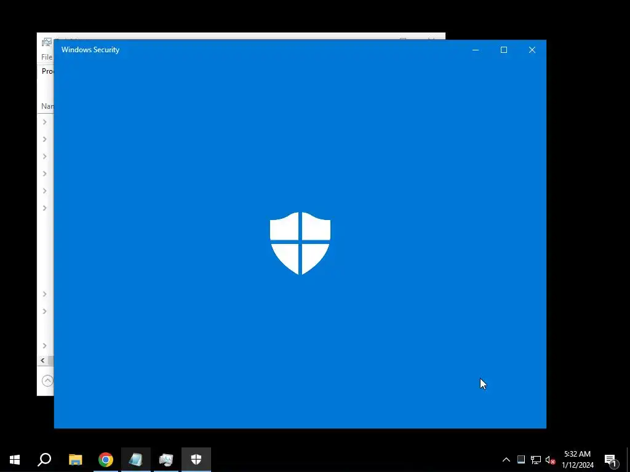Launch File Explorer from taskbar
The height and width of the screenshot is (472, 630).
click(x=75, y=460)
